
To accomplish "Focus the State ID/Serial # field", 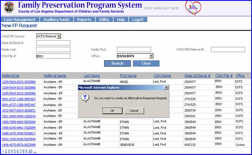I will tap(53, 43).
